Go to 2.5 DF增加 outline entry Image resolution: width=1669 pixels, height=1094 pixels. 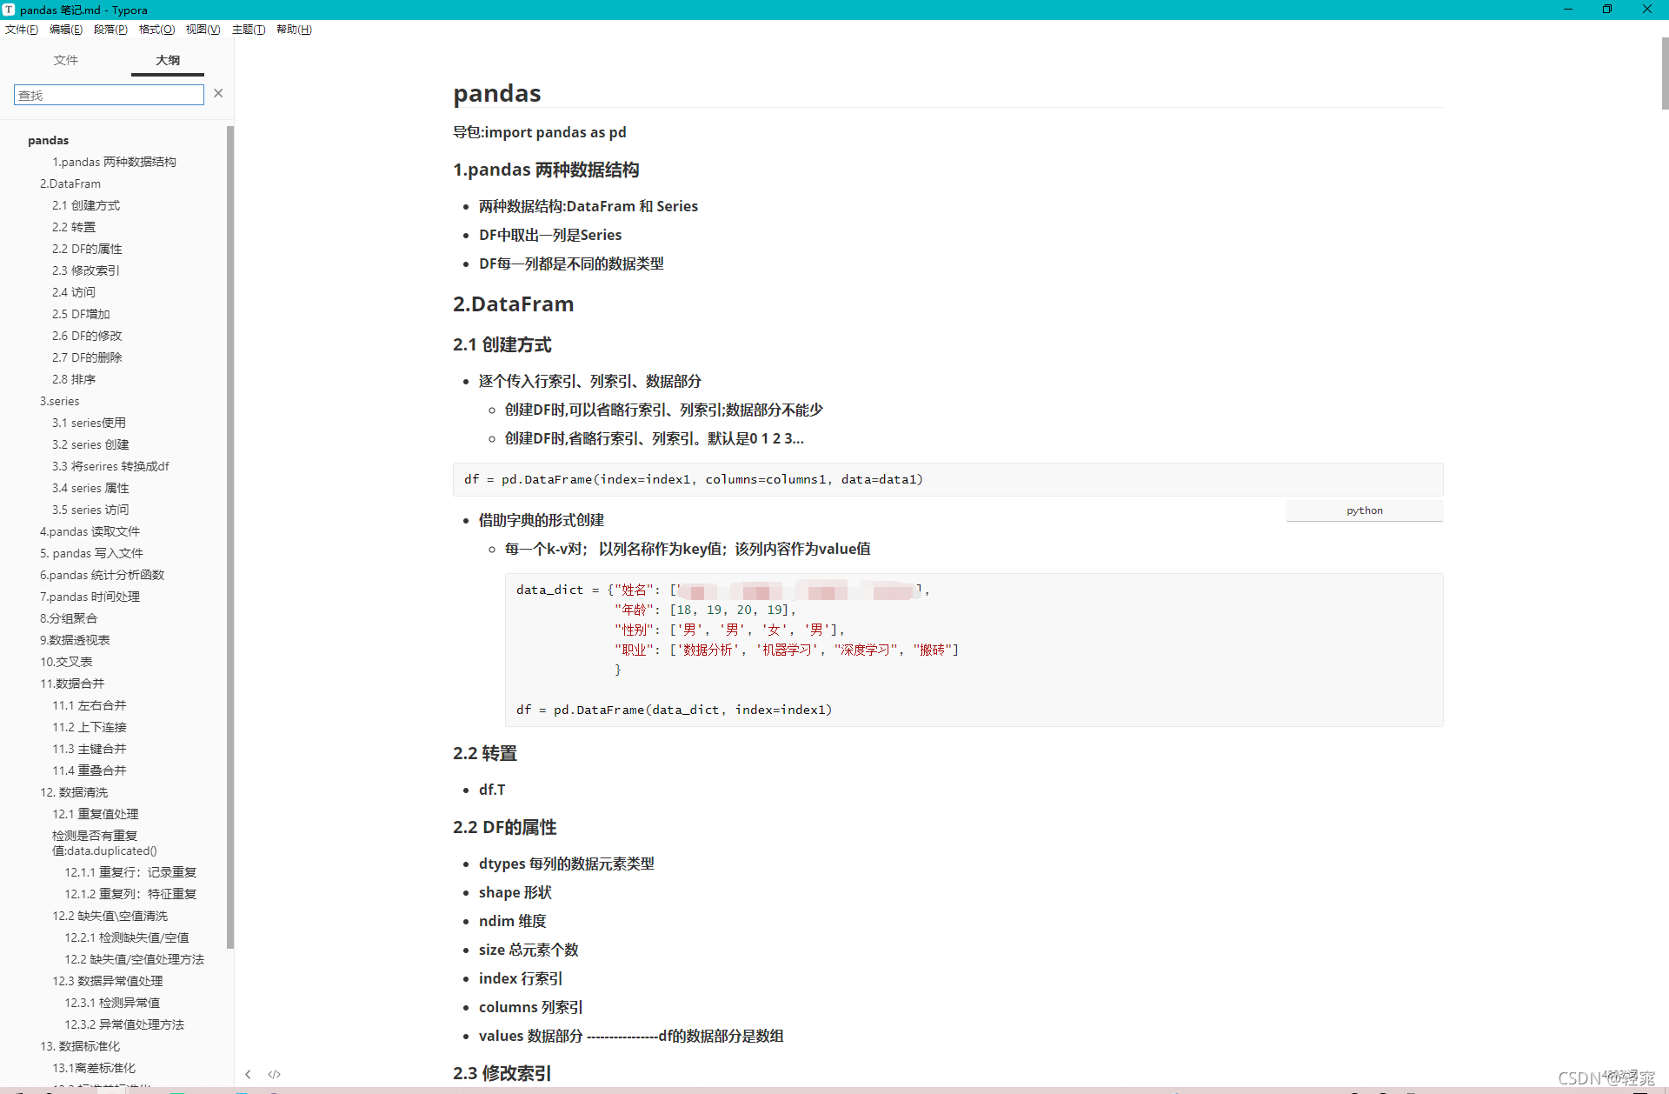81,314
